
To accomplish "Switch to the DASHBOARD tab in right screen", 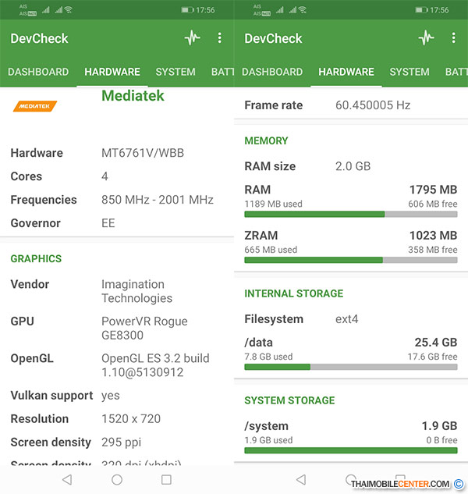I will (272, 72).
